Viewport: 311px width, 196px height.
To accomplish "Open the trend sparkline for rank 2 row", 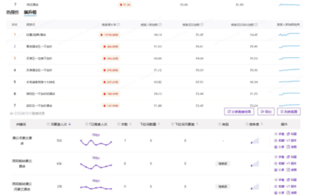I will (289, 46).
